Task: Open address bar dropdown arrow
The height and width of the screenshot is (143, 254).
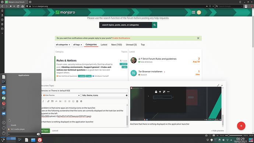Action: [x=213, y=6]
